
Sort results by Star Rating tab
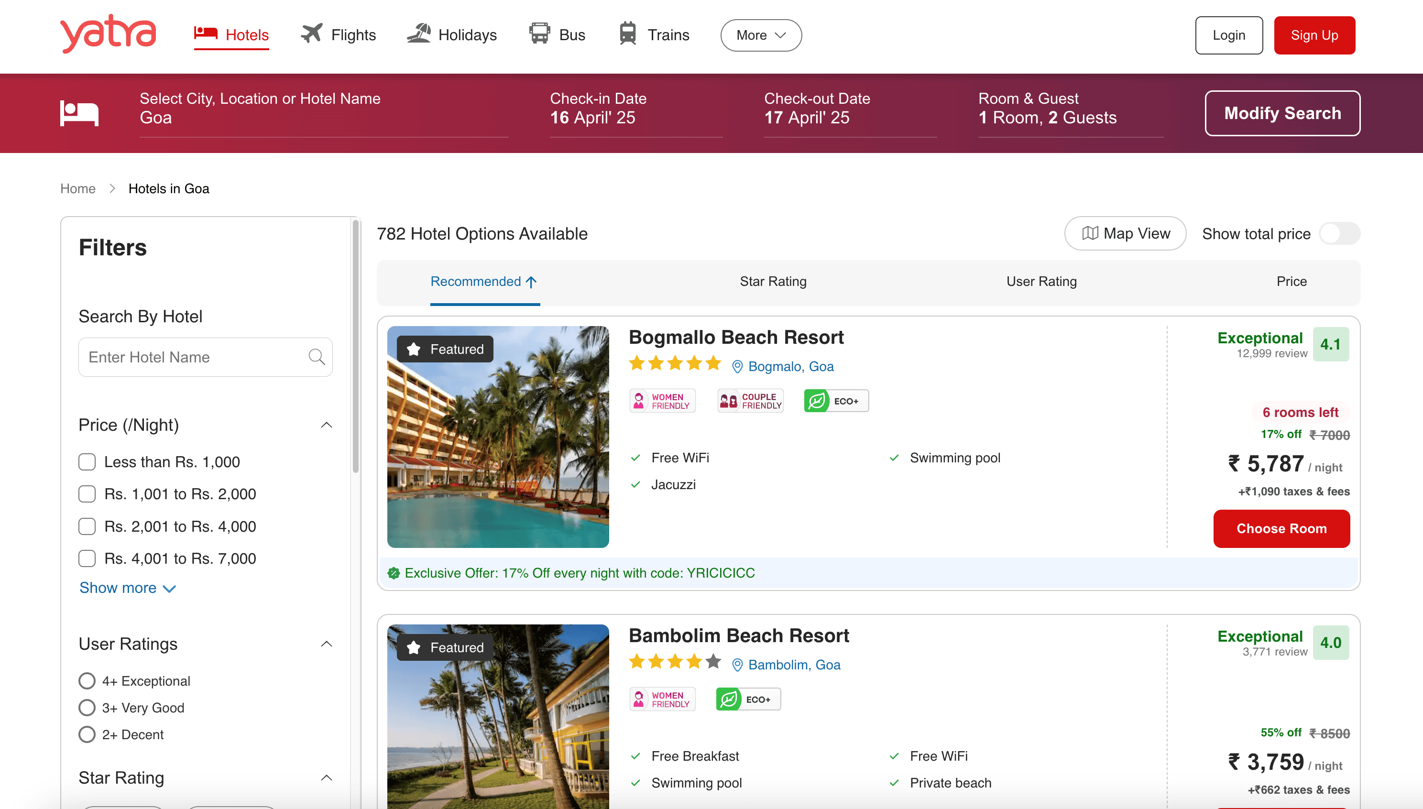click(x=772, y=282)
